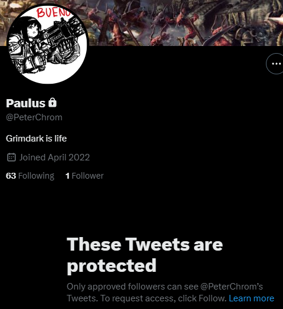283x309 pixels.
Task: Click the Grimdark is life bio text
Action: pos(37,139)
